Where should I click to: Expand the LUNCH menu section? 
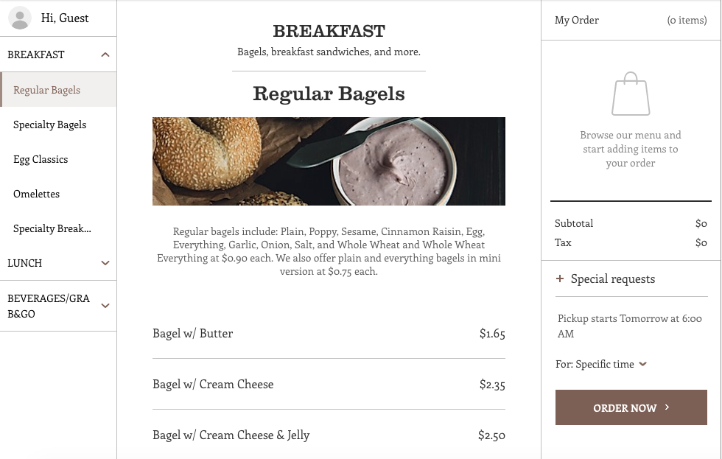coord(105,263)
